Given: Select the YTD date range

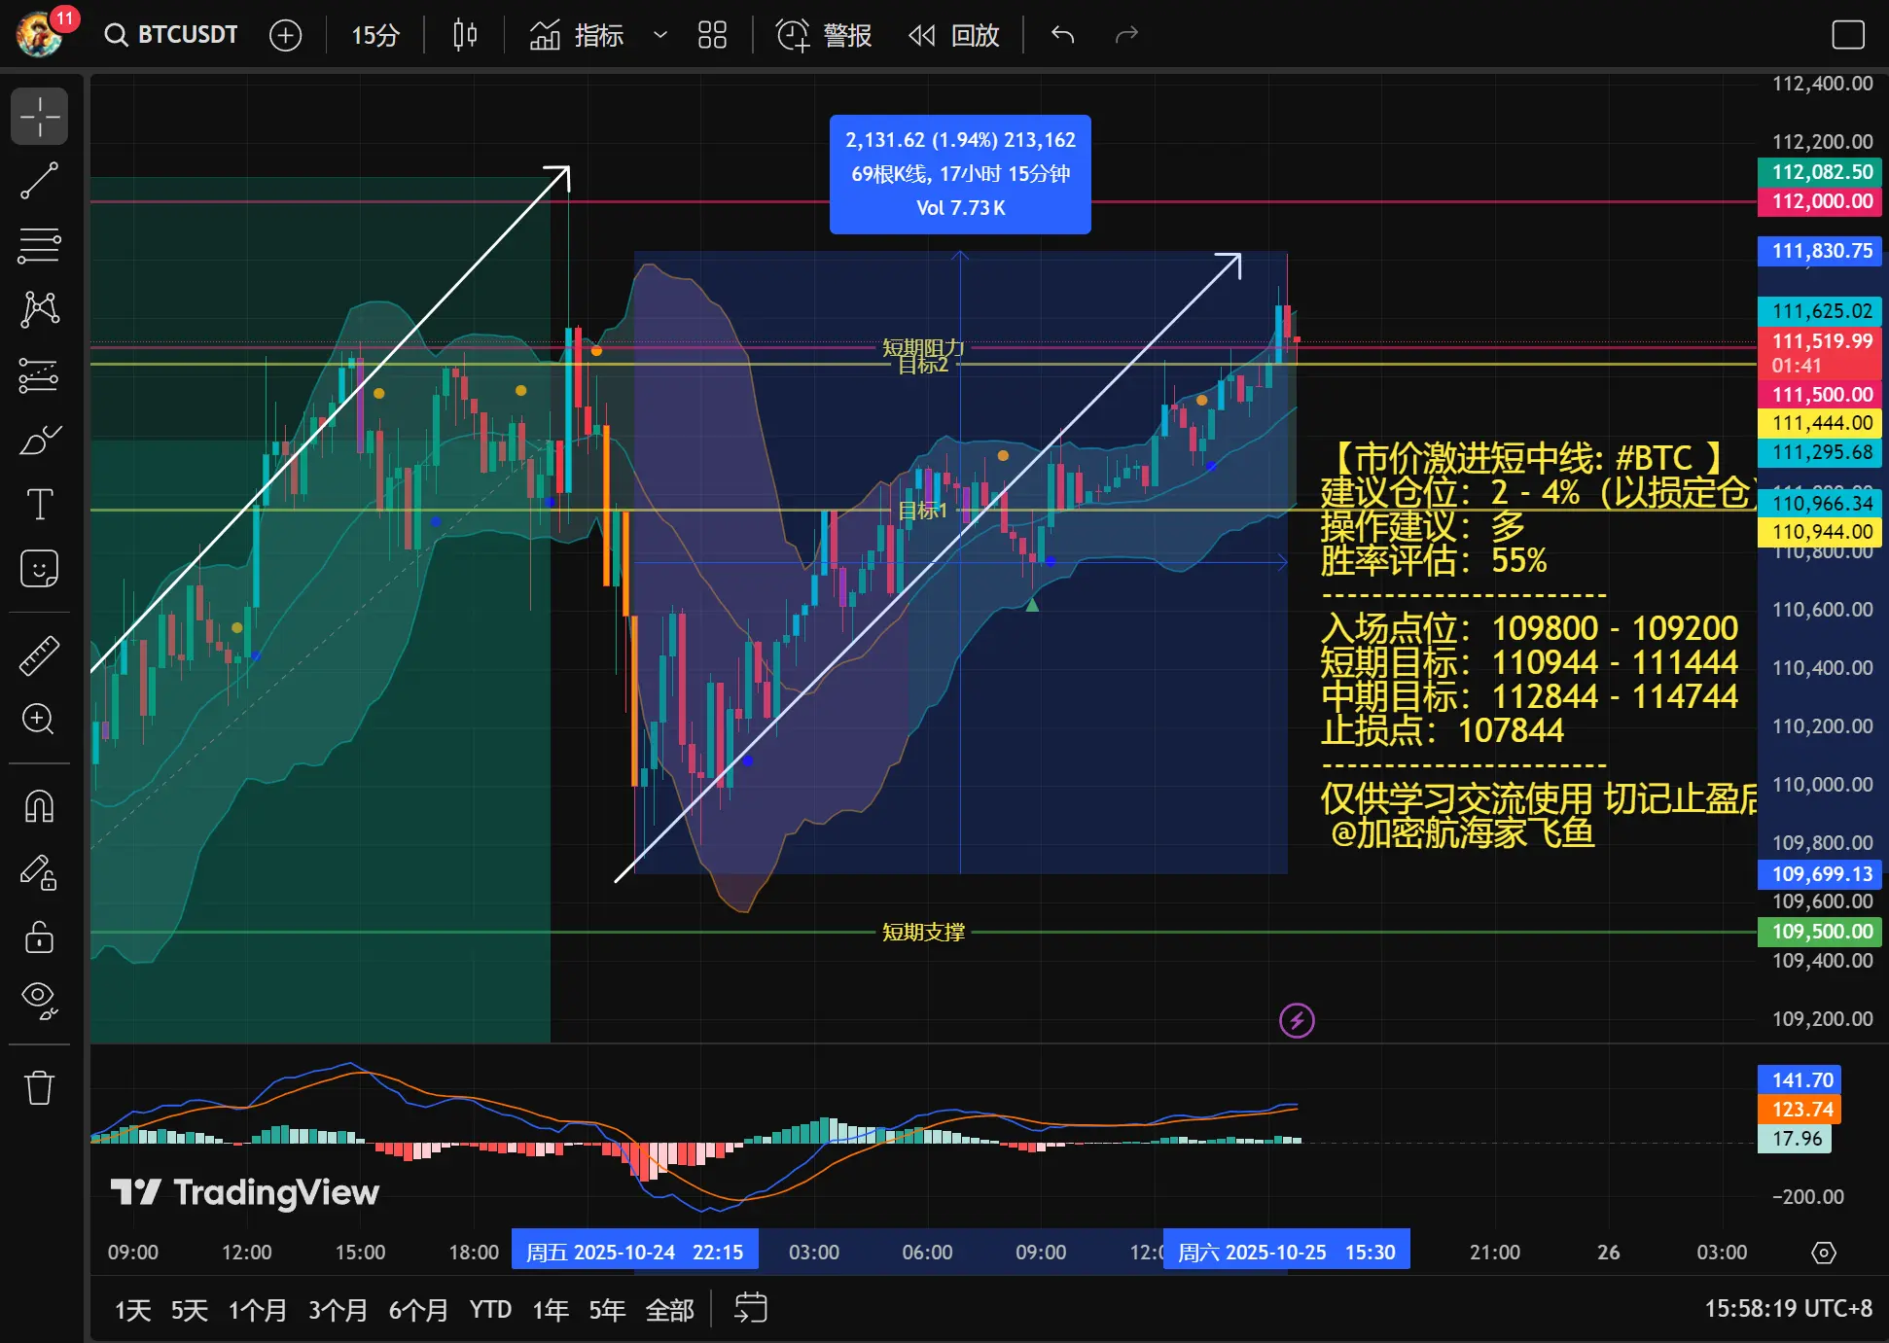Looking at the screenshot, I should click(489, 1310).
